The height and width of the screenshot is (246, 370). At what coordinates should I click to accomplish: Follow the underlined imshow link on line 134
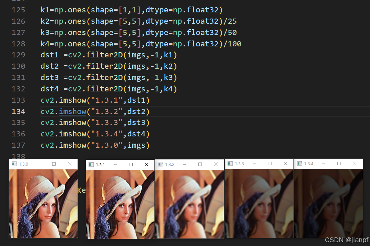tap(72, 111)
